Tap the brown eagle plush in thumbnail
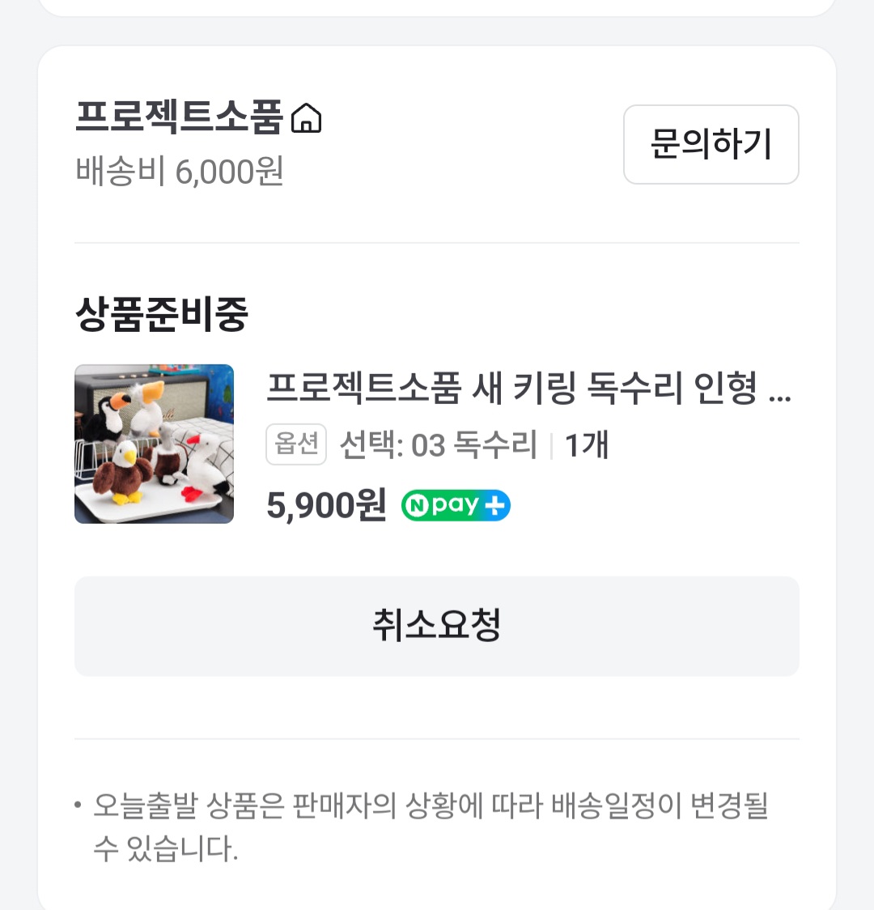 point(122,471)
